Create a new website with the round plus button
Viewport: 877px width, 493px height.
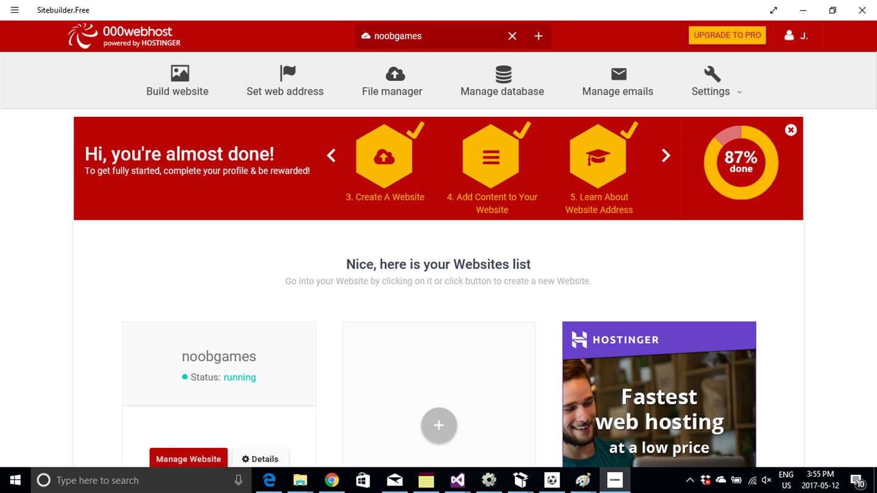(x=439, y=425)
